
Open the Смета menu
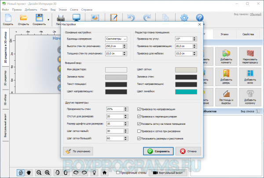74,10
